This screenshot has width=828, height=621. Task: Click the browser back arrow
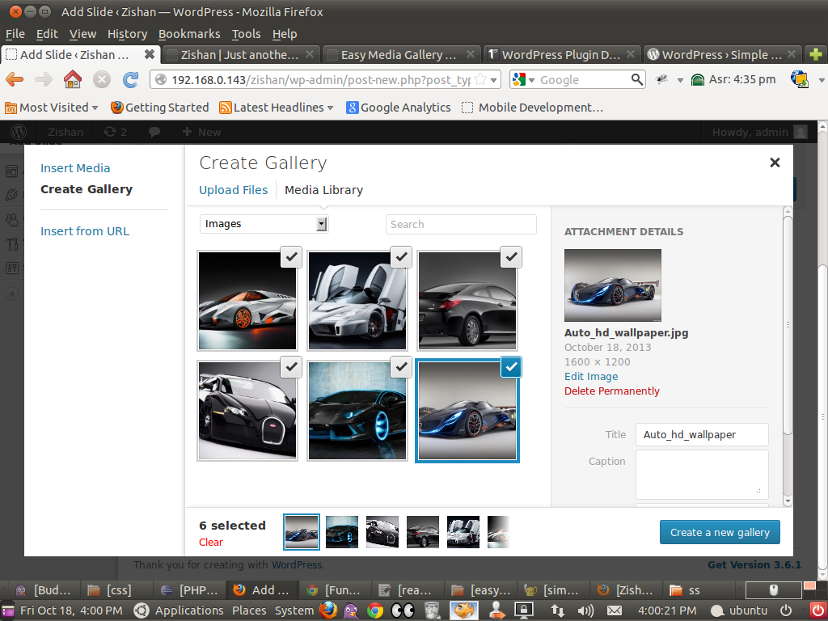pos(15,79)
